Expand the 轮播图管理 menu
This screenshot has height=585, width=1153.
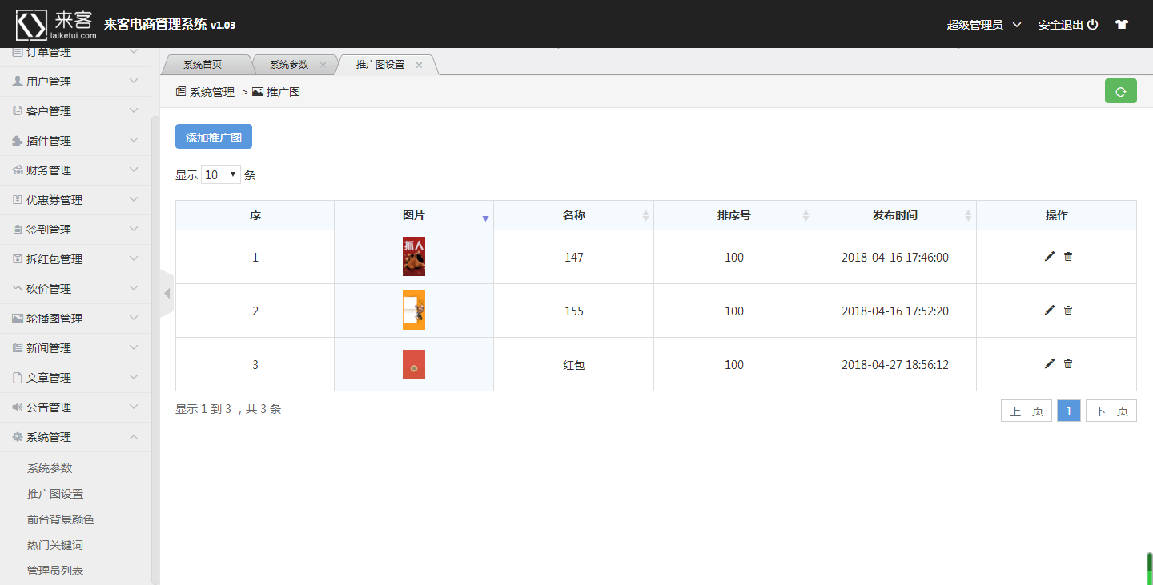pos(75,319)
